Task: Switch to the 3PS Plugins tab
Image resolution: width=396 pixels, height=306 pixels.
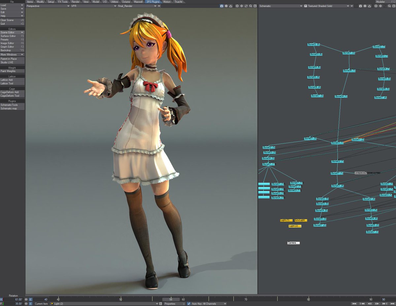Action: [x=153, y=2]
